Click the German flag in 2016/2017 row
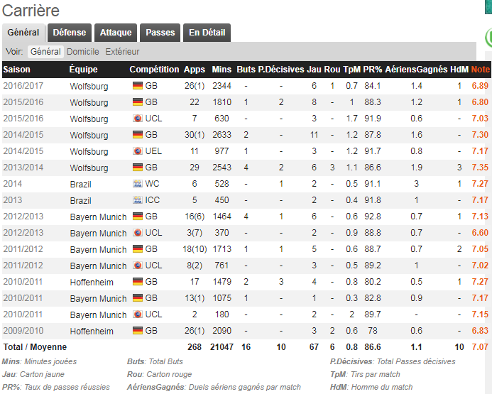This screenshot has width=492, height=394. (138, 86)
